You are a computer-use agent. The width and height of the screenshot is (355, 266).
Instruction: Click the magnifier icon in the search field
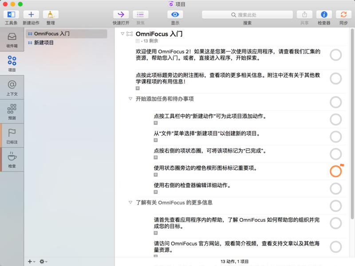coord(233,15)
